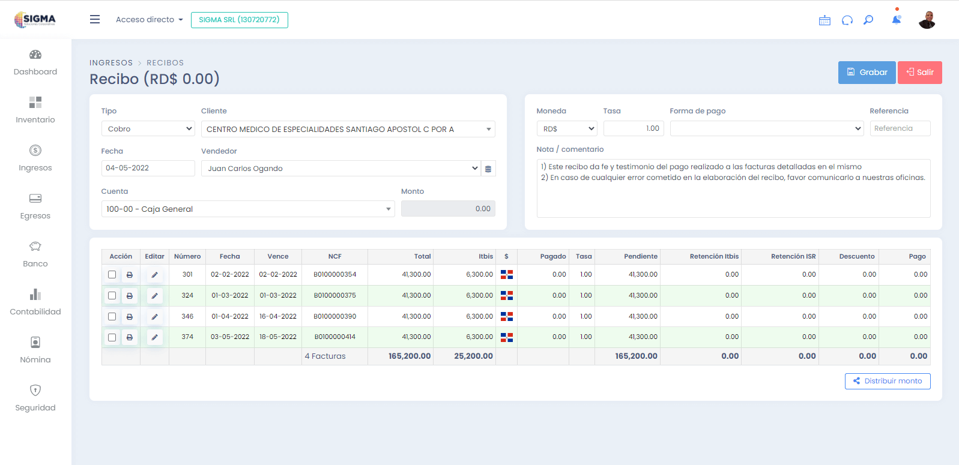This screenshot has height=465, width=959.
Task: Click the Fecha date field
Action: 148,169
